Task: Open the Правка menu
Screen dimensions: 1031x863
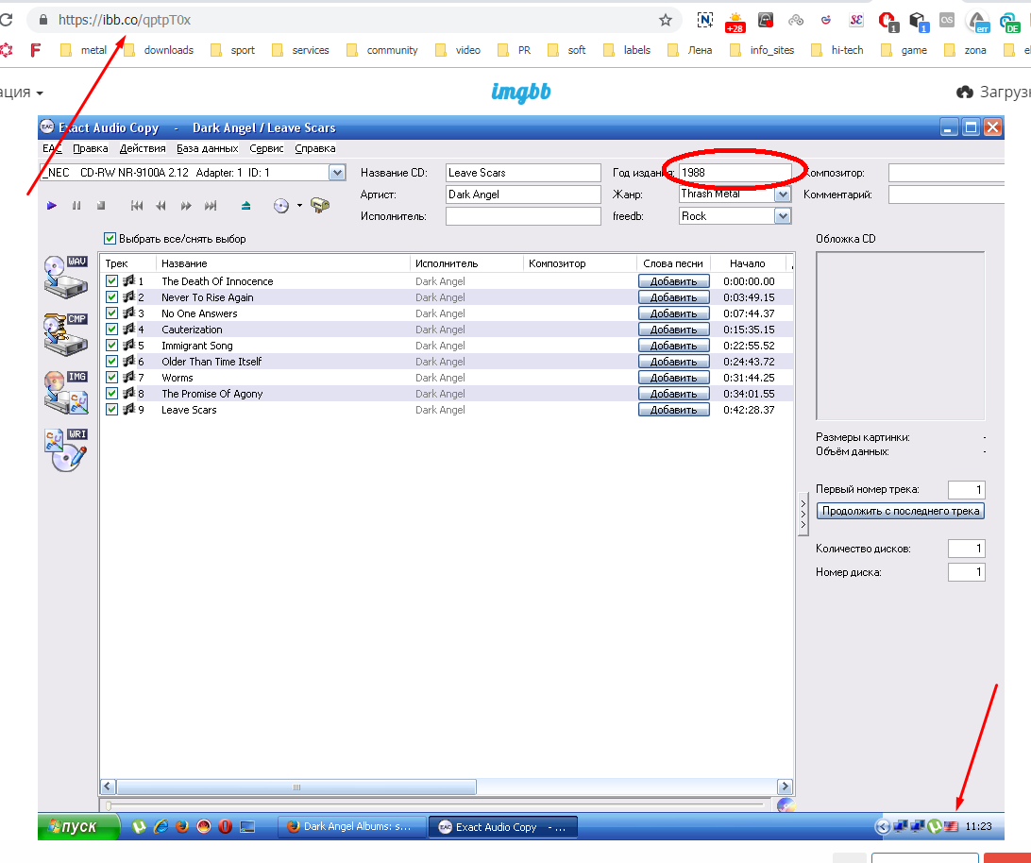Action: point(90,148)
